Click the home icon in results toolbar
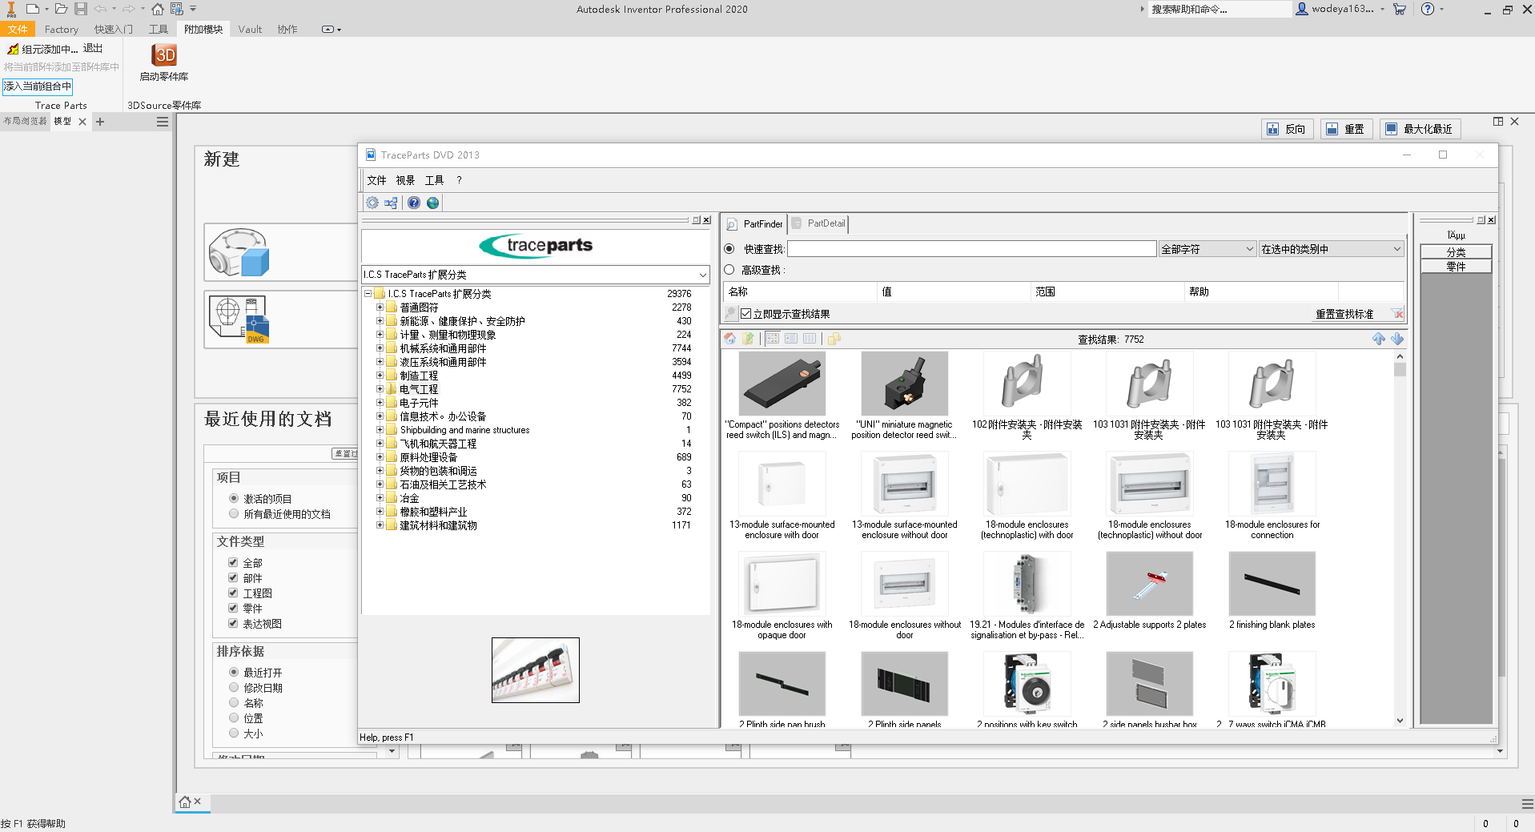 point(730,339)
